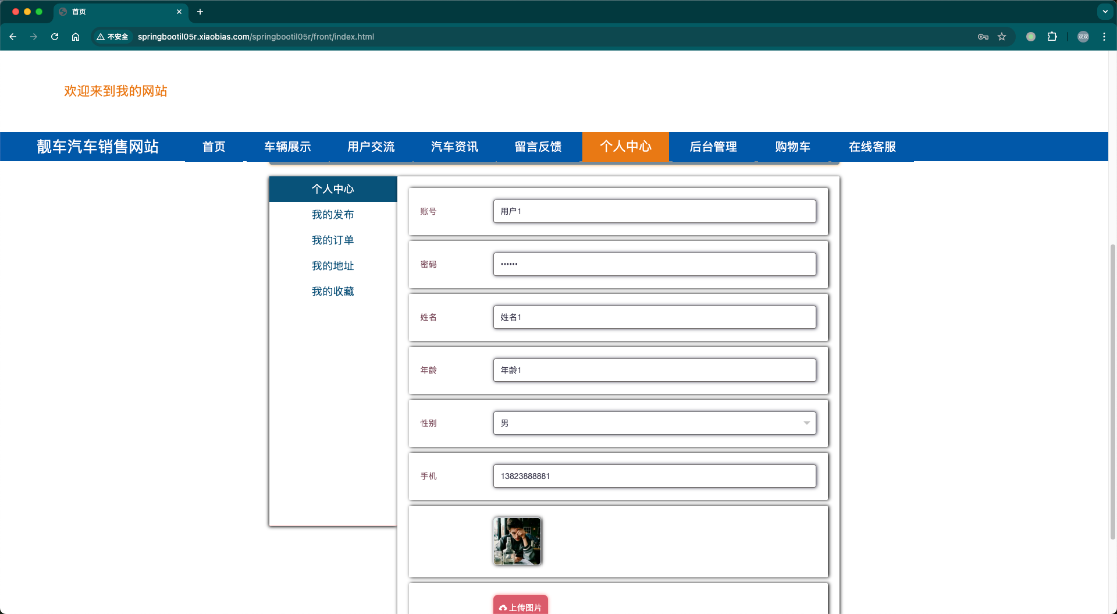Expand the 性别 dropdown
The width and height of the screenshot is (1117, 614).
pyautogui.click(x=654, y=423)
